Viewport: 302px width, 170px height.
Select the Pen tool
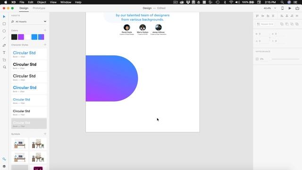tap(4, 45)
